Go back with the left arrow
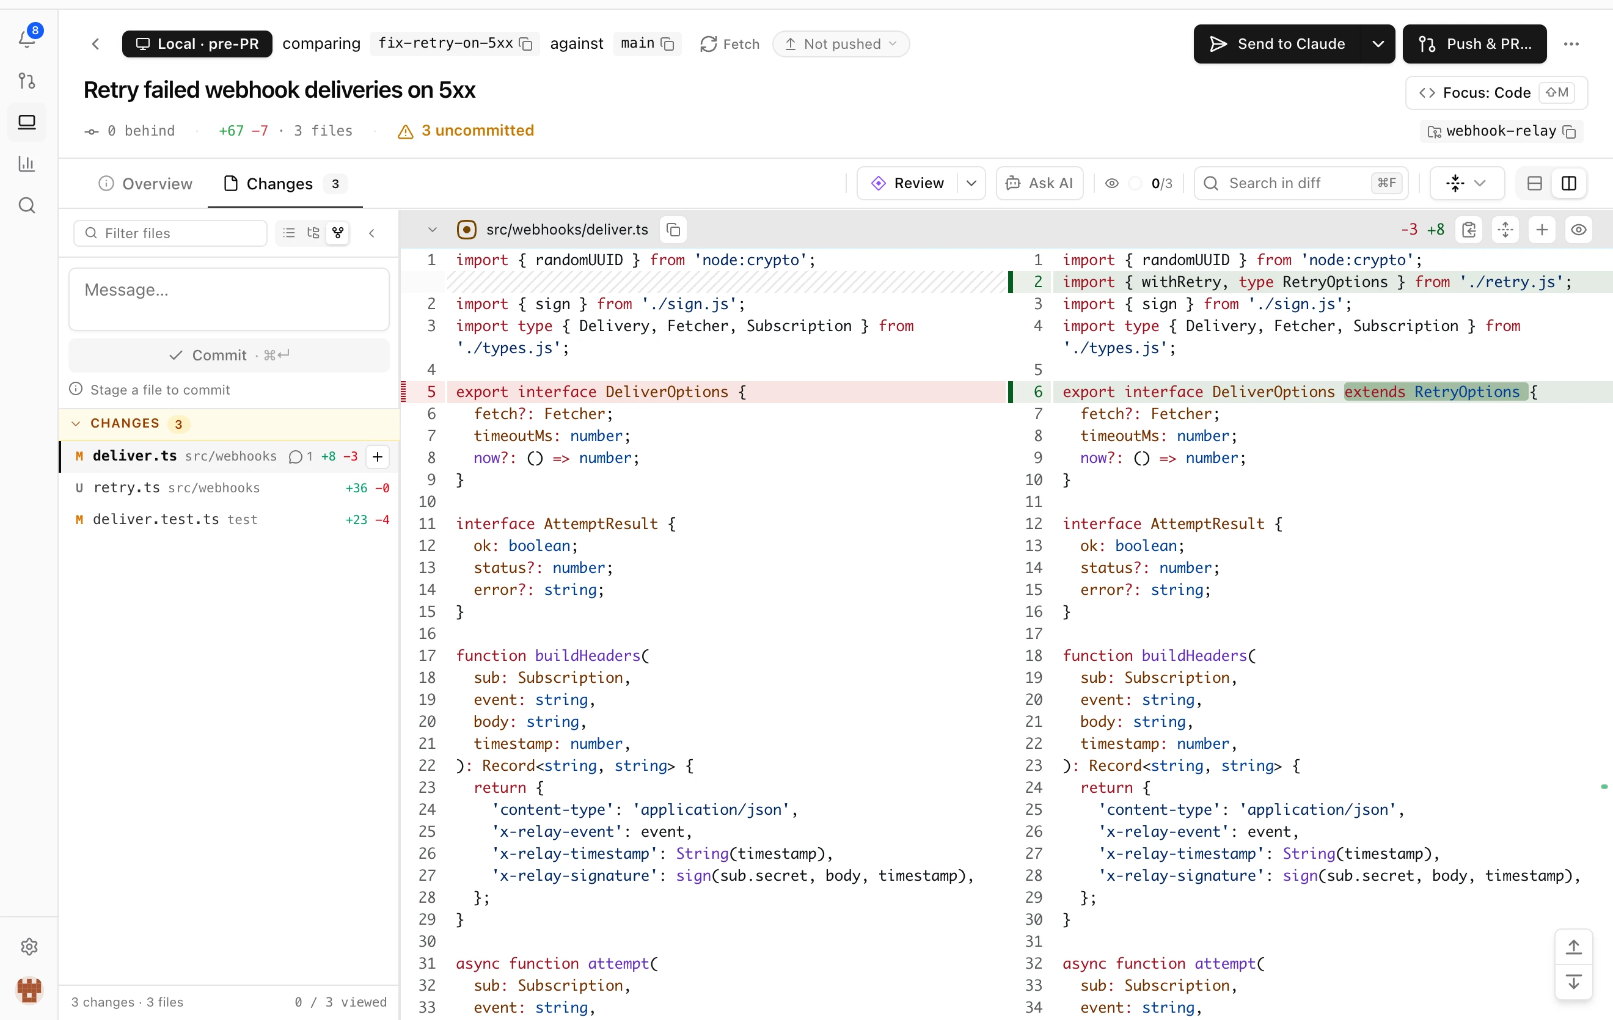The image size is (1613, 1020). [96, 44]
